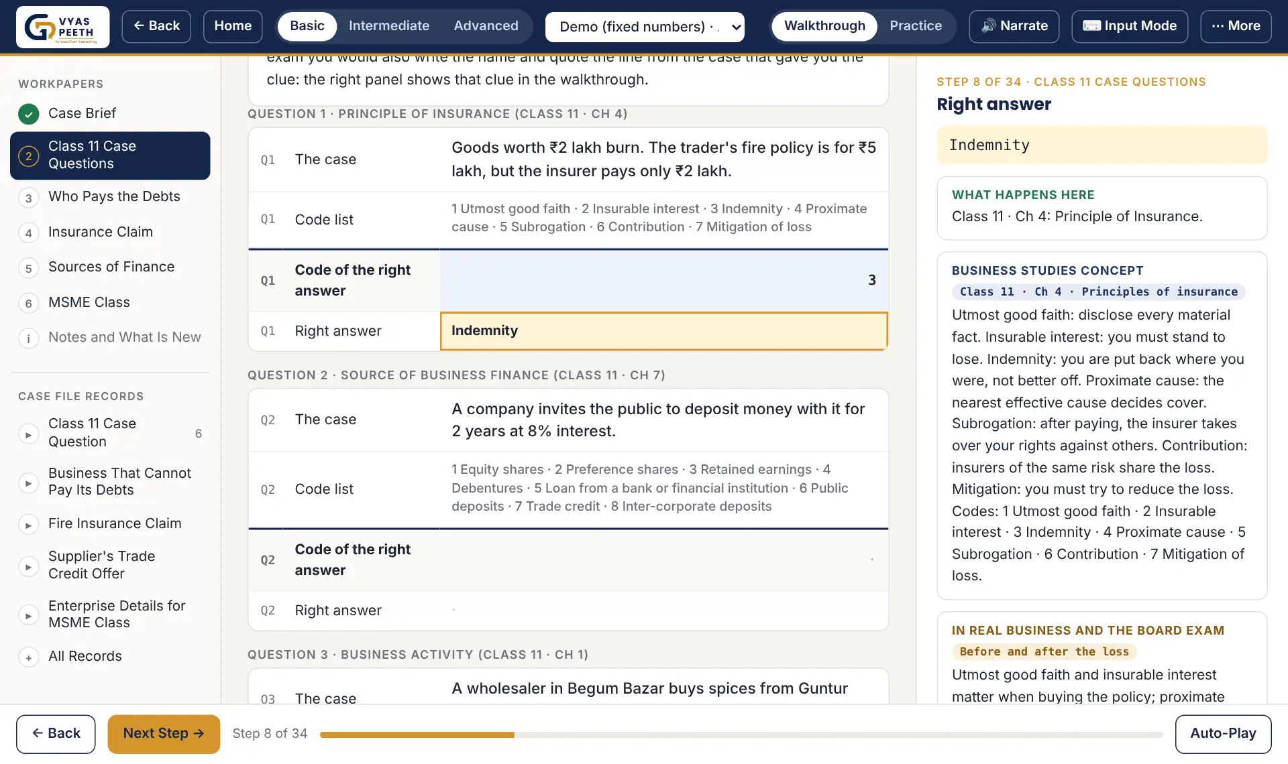Click Q2 Code of the right answer field
Screen dimensions: 1288x764
coord(664,560)
